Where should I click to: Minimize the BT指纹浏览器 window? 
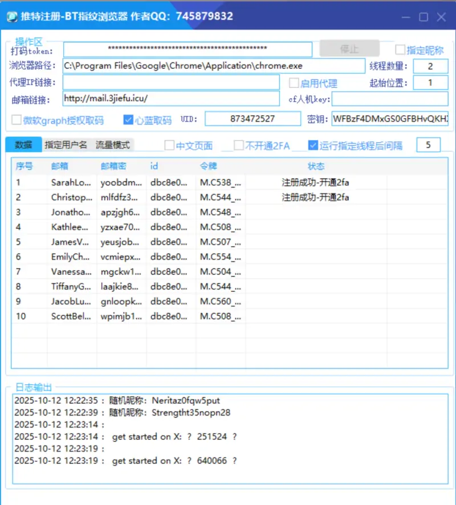coord(406,17)
